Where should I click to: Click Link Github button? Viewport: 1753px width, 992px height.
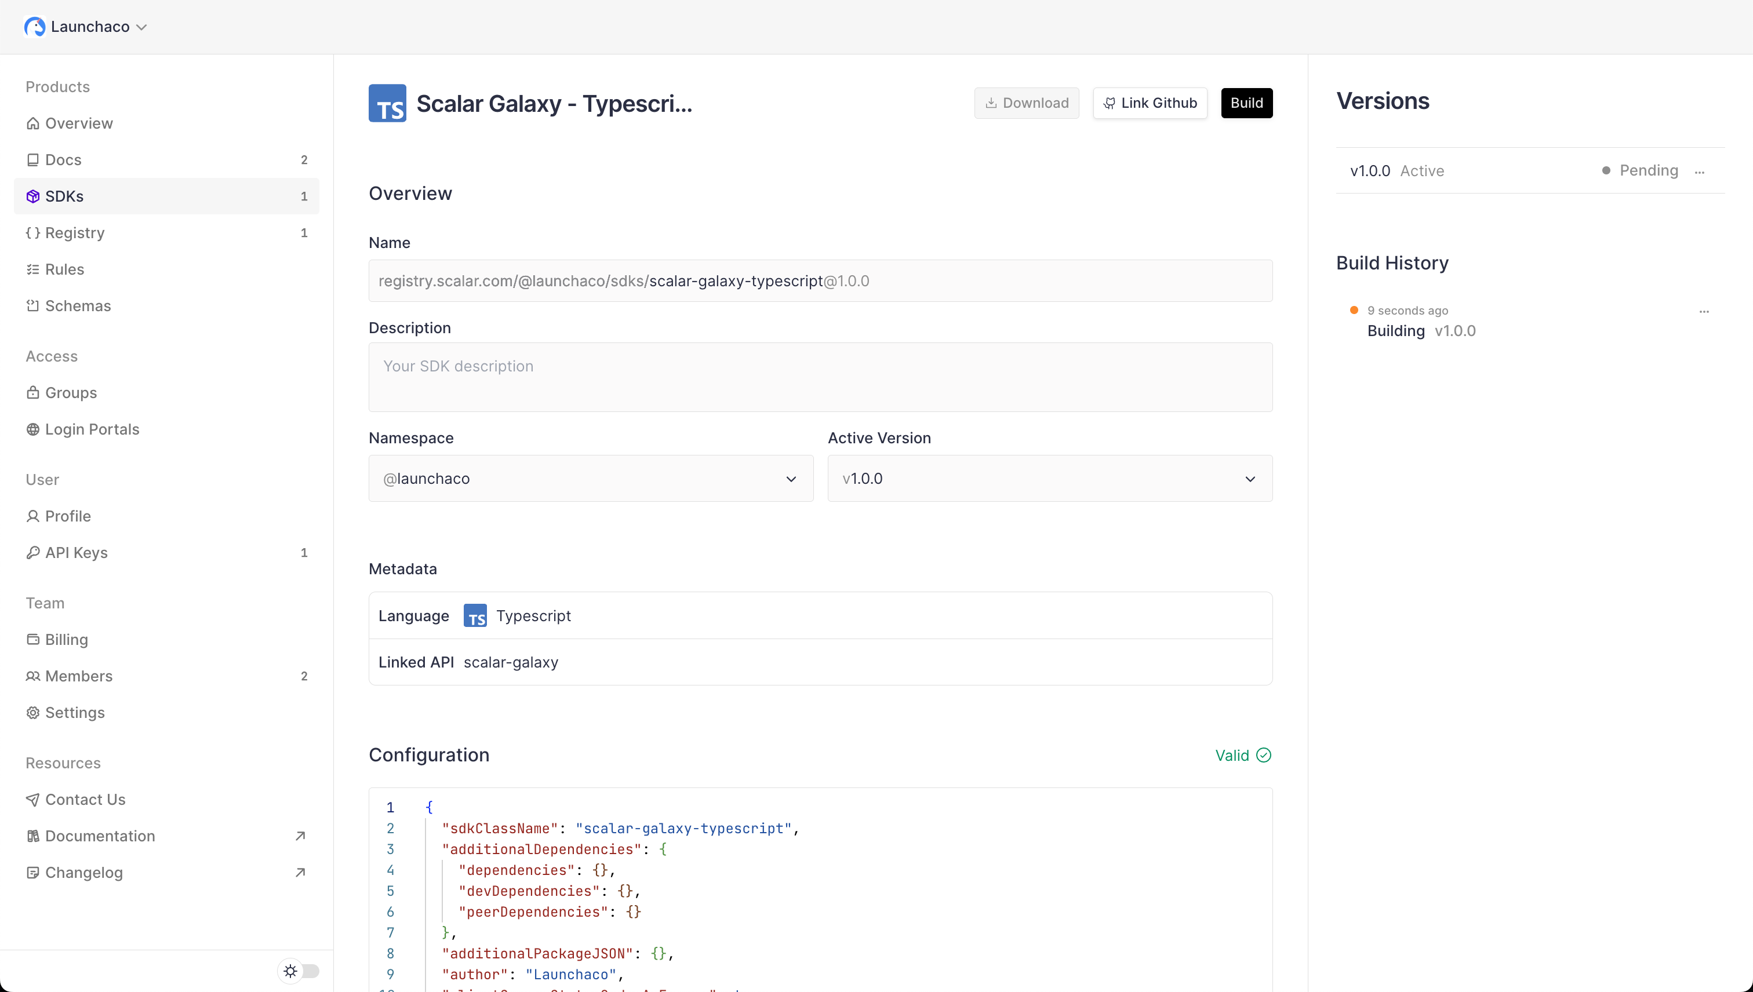pos(1150,103)
